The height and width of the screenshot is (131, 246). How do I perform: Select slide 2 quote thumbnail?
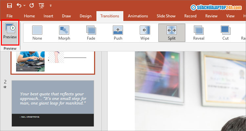tap(53, 103)
